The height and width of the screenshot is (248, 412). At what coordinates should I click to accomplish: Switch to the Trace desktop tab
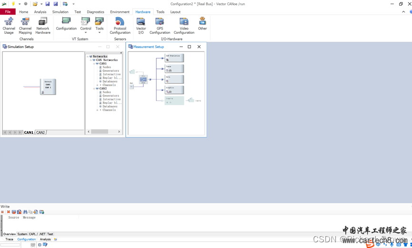click(9, 239)
